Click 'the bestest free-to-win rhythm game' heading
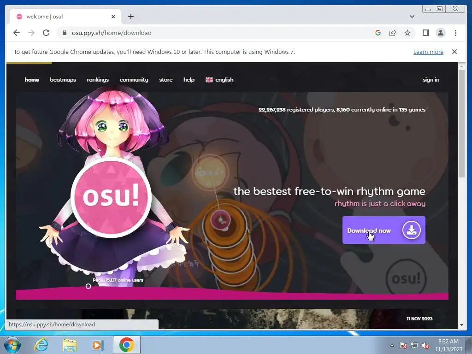Viewport: 472px width, 354px height. pyautogui.click(x=329, y=191)
